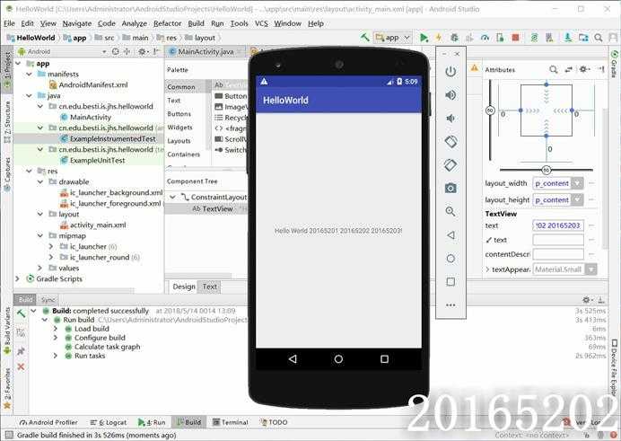The height and width of the screenshot is (441, 621).
Task: Select the Widgets palette category
Action: (x=179, y=128)
